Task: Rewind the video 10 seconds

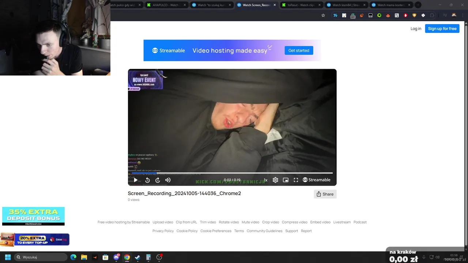Action: tap(147, 180)
